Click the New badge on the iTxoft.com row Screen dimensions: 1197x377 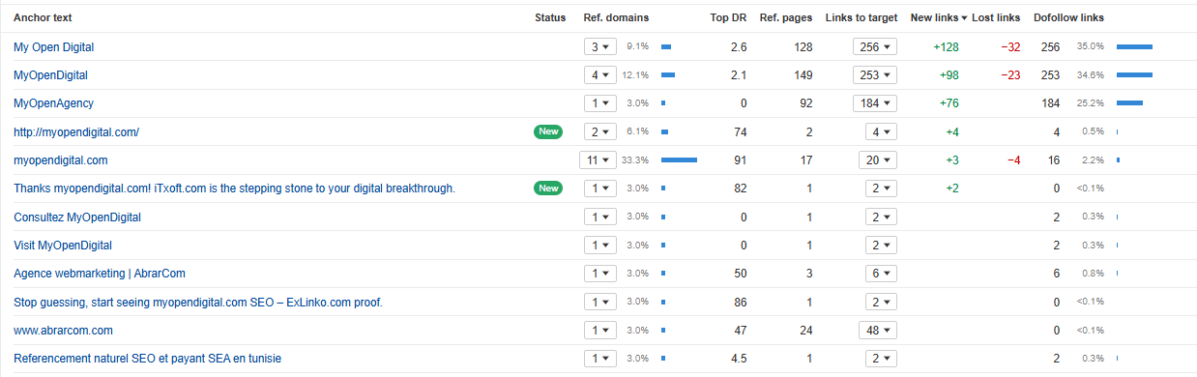548,188
